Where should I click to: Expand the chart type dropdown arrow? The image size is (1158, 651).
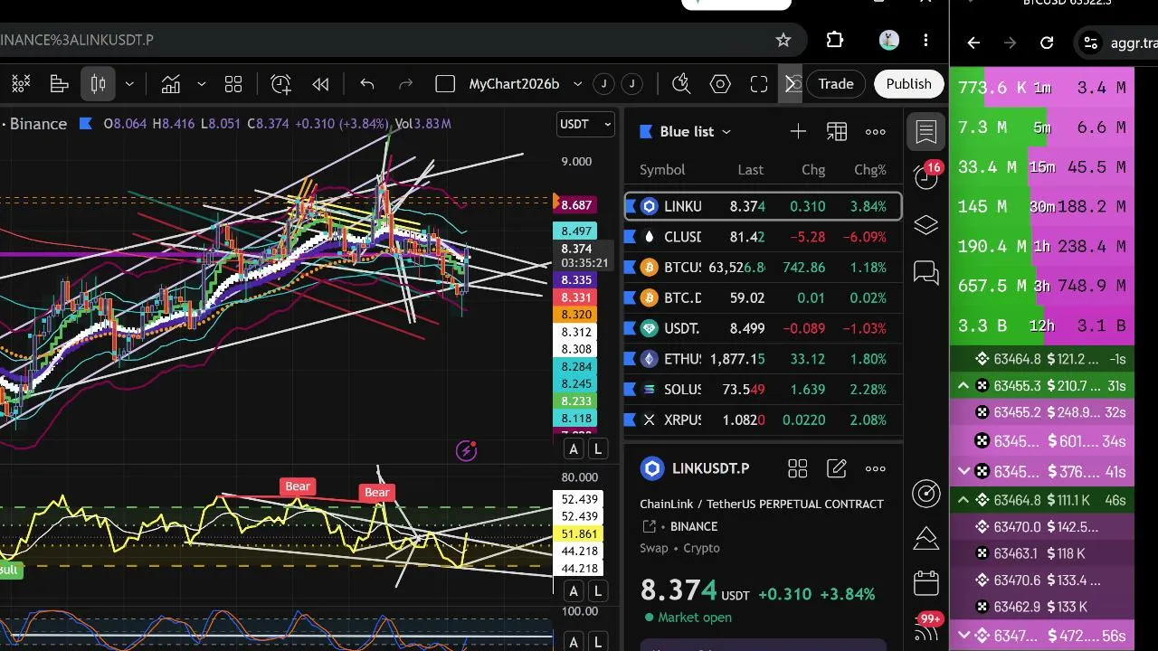click(129, 84)
